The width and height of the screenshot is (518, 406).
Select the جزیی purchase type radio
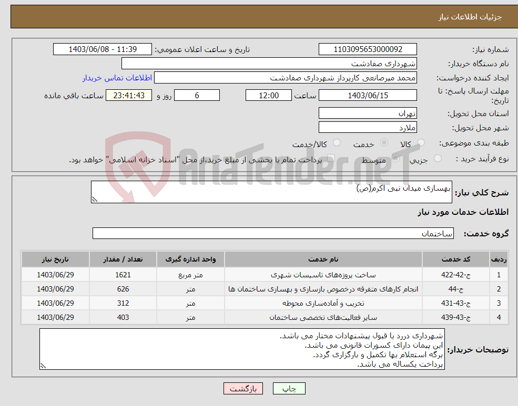click(438, 158)
